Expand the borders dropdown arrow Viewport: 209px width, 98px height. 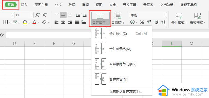point(10,22)
